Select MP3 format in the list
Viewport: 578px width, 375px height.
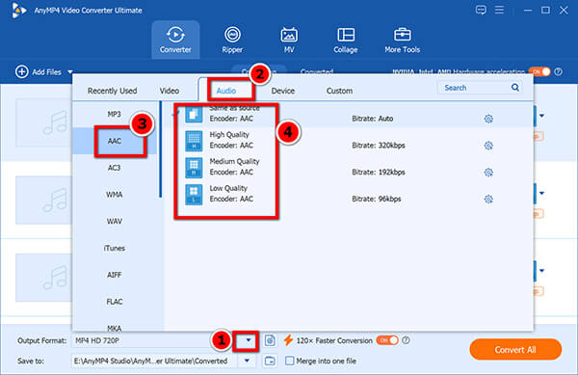click(115, 115)
